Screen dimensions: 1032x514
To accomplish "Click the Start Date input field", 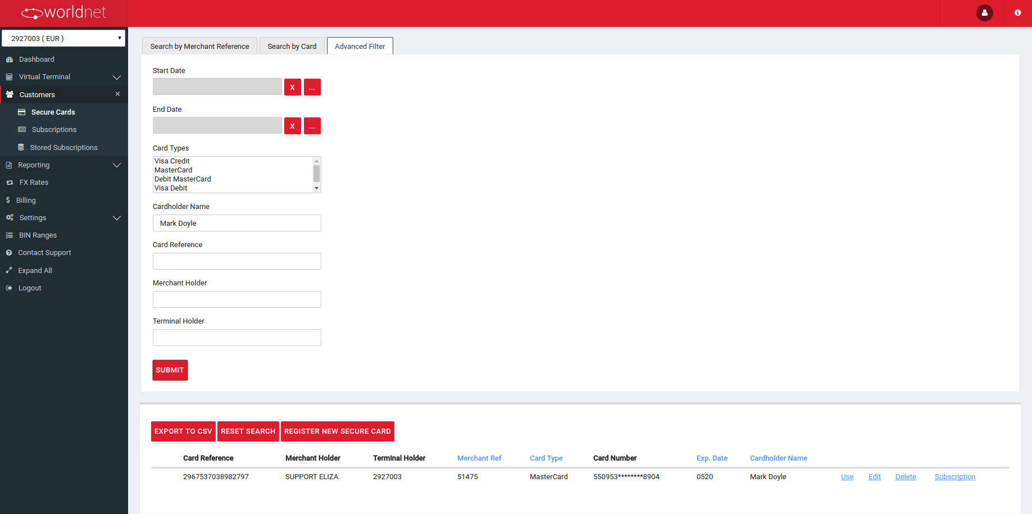I will (217, 87).
